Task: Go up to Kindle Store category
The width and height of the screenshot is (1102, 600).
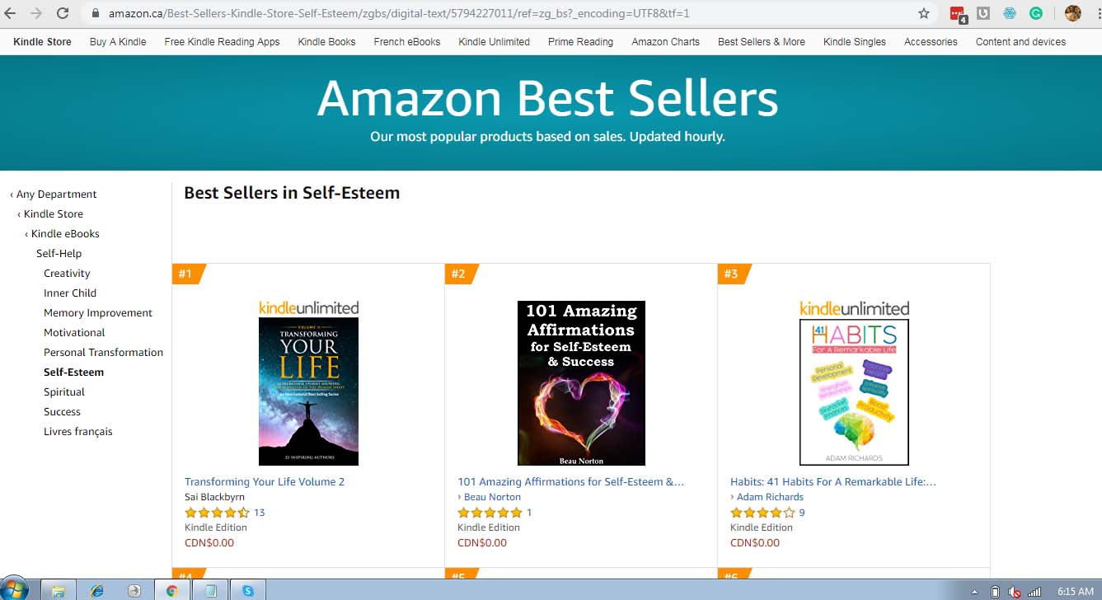Action: pyautogui.click(x=50, y=214)
